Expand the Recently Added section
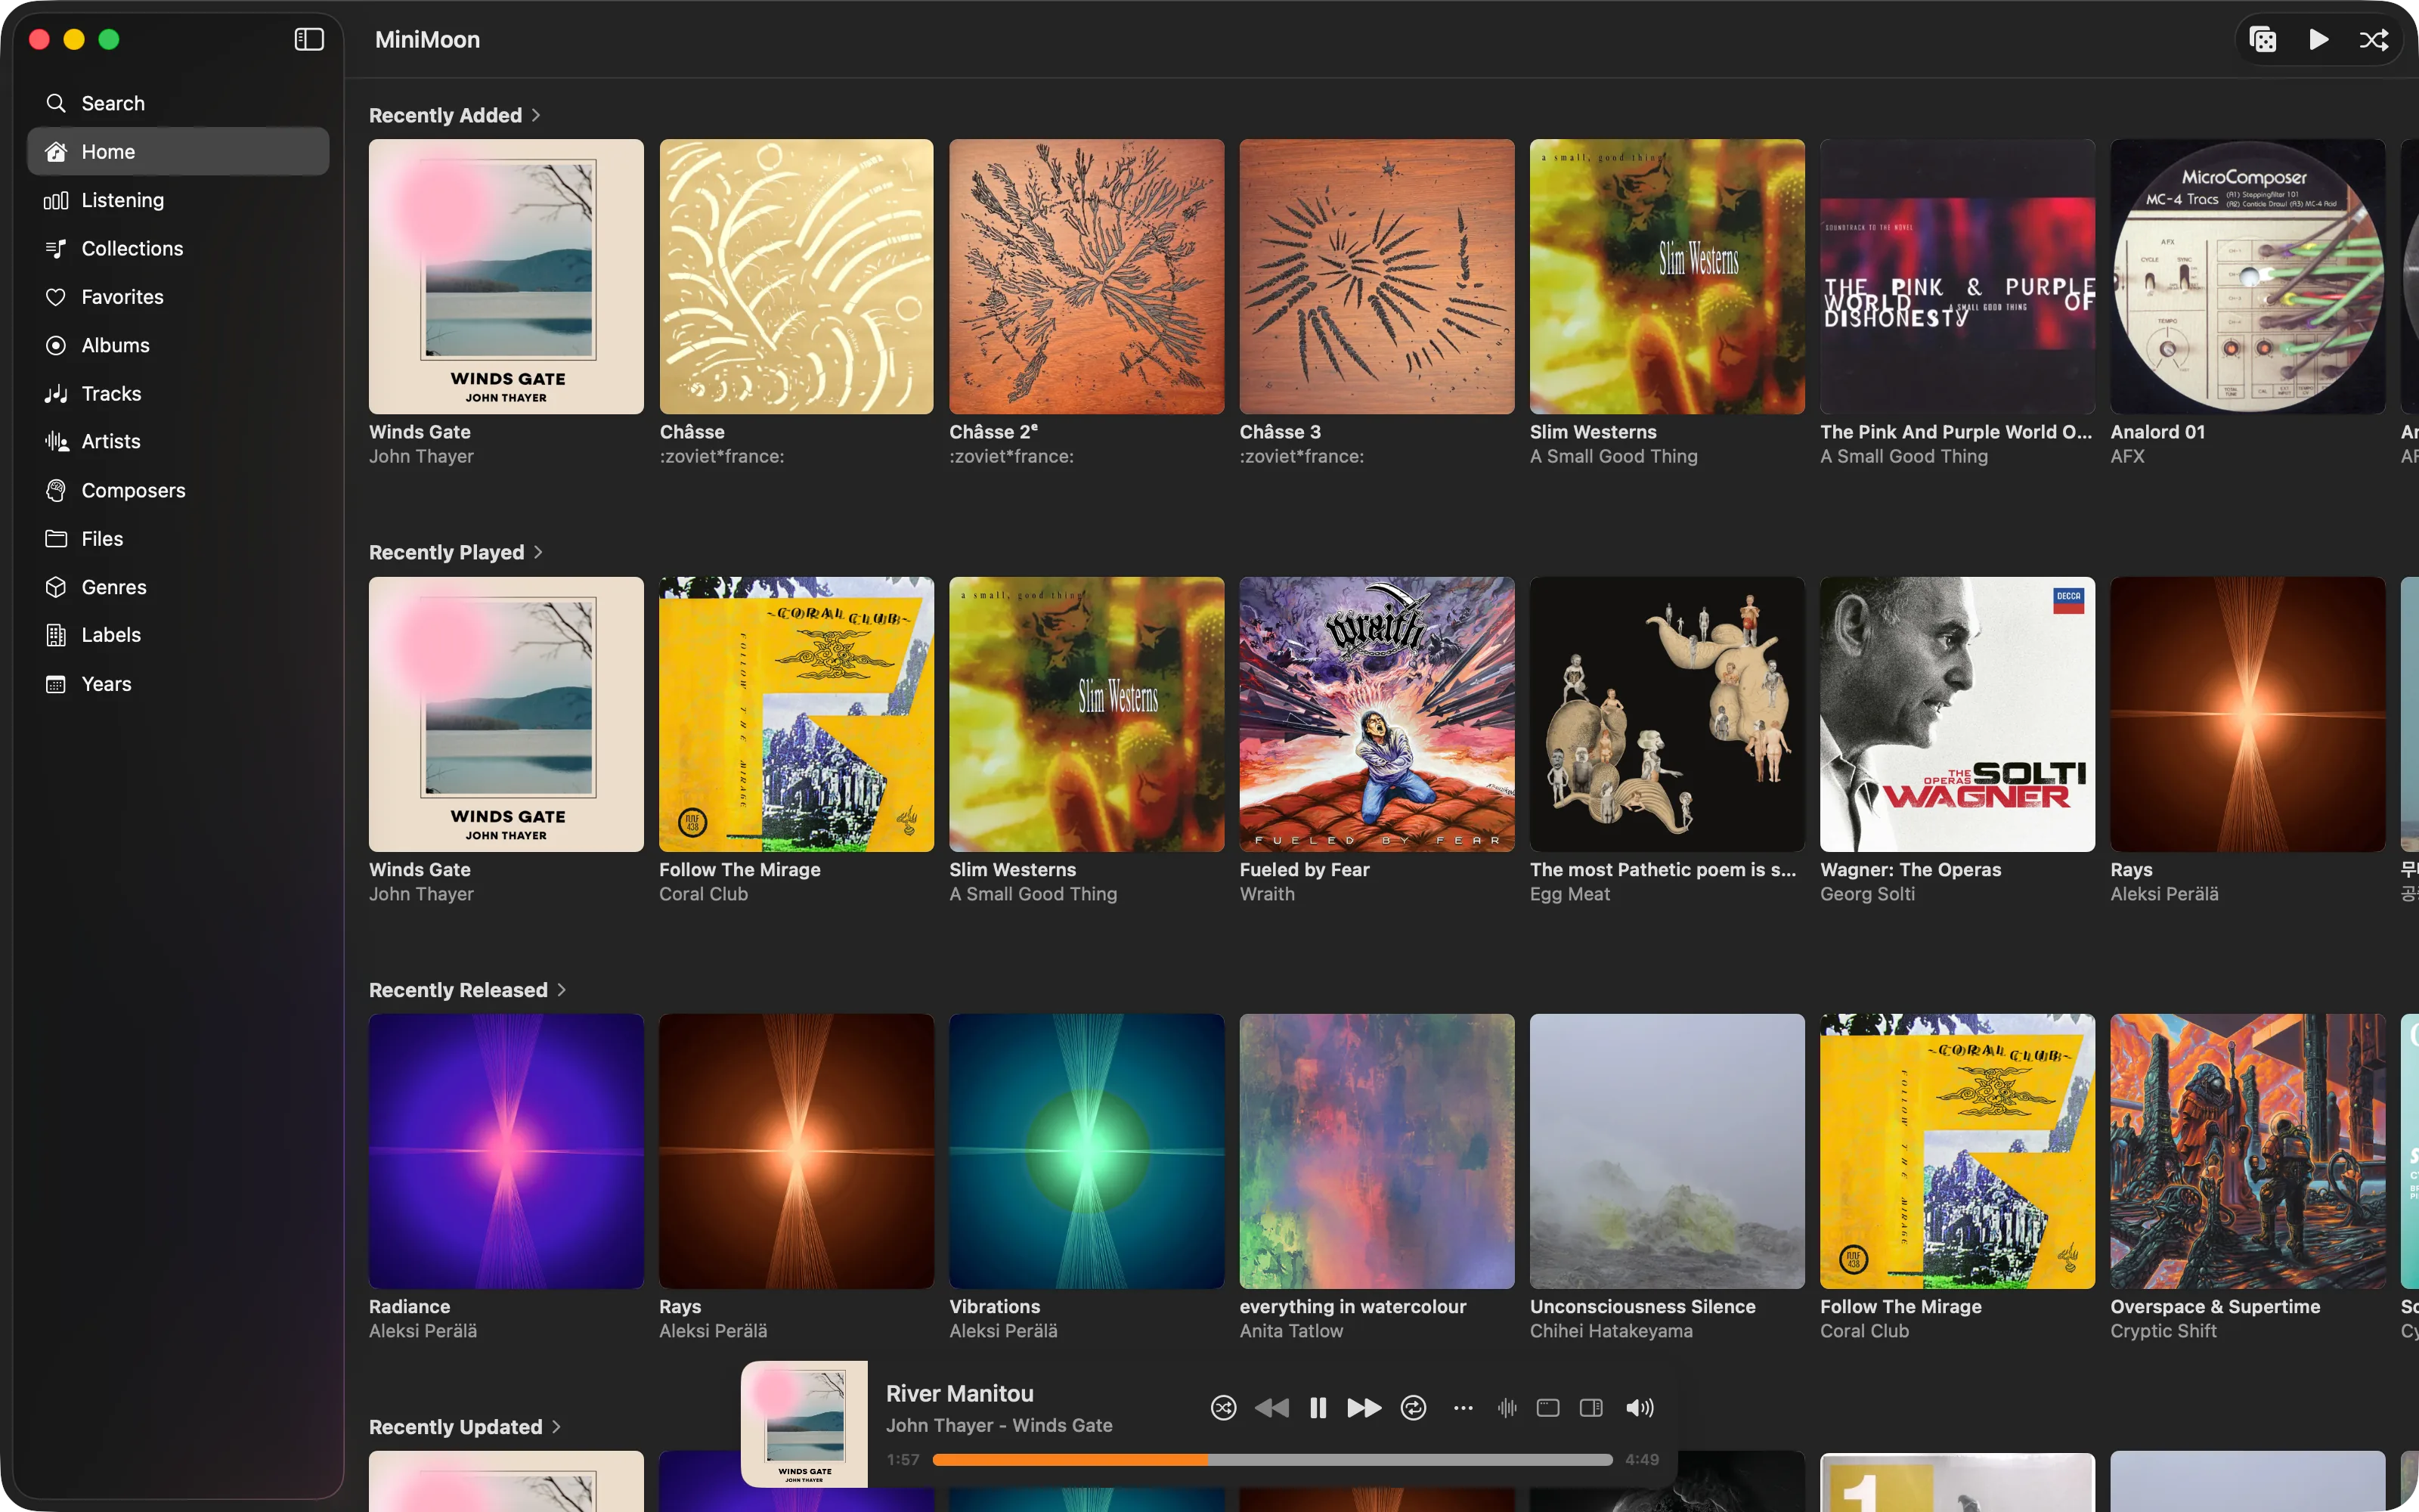Viewport: 2419px width, 1512px height. [455, 115]
